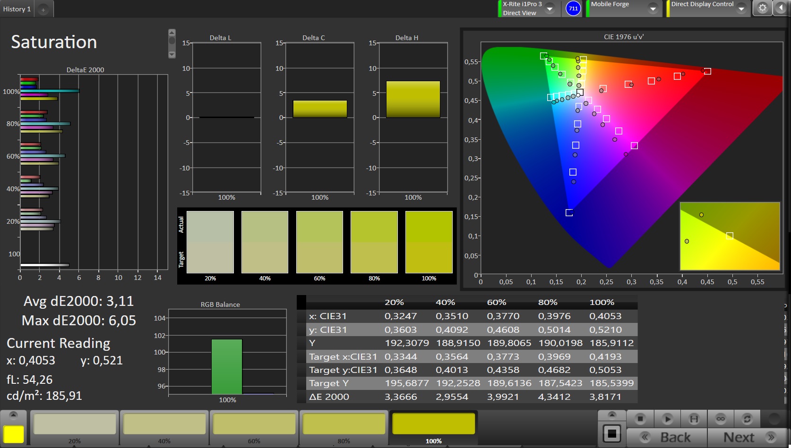Click the blue 711 meter indicator
Screen dimensions: 791x448
(x=573, y=8)
